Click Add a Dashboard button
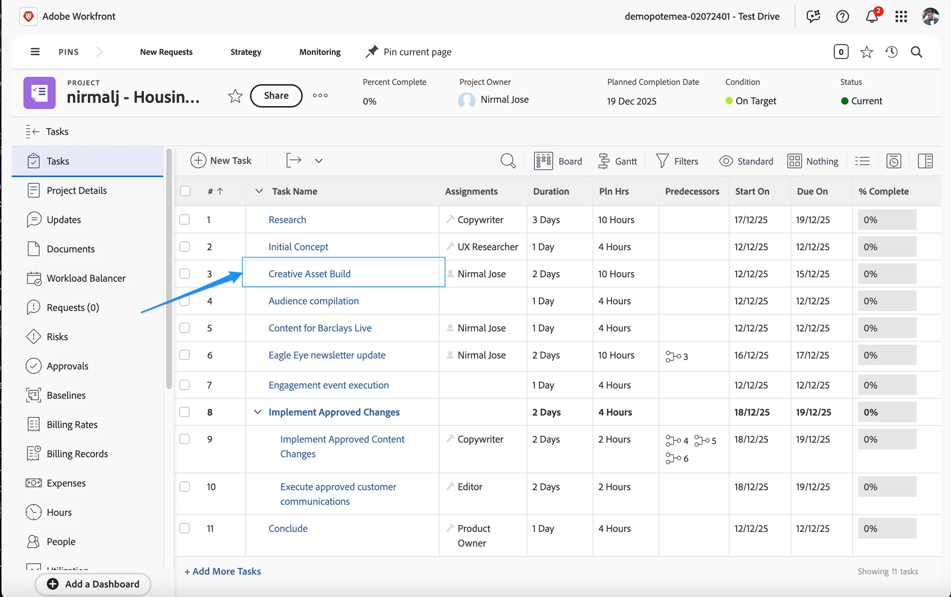 [x=93, y=584]
